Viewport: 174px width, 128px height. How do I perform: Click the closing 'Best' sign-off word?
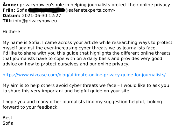tap(8, 118)
